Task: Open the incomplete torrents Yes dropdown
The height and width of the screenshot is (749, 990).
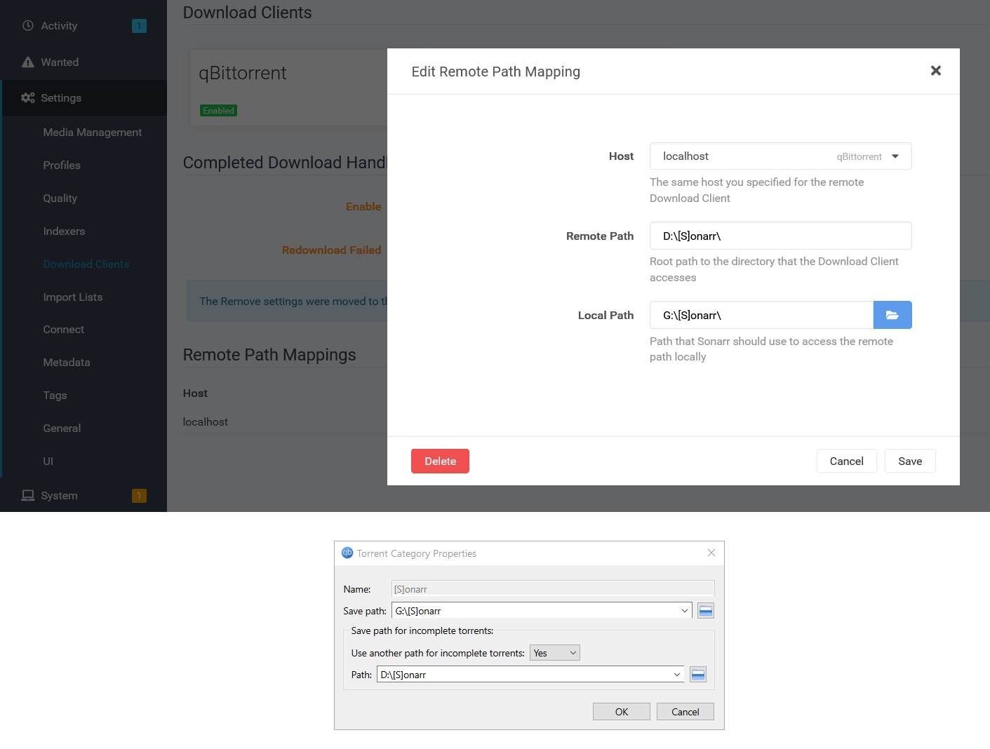Action: (x=555, y=653)
